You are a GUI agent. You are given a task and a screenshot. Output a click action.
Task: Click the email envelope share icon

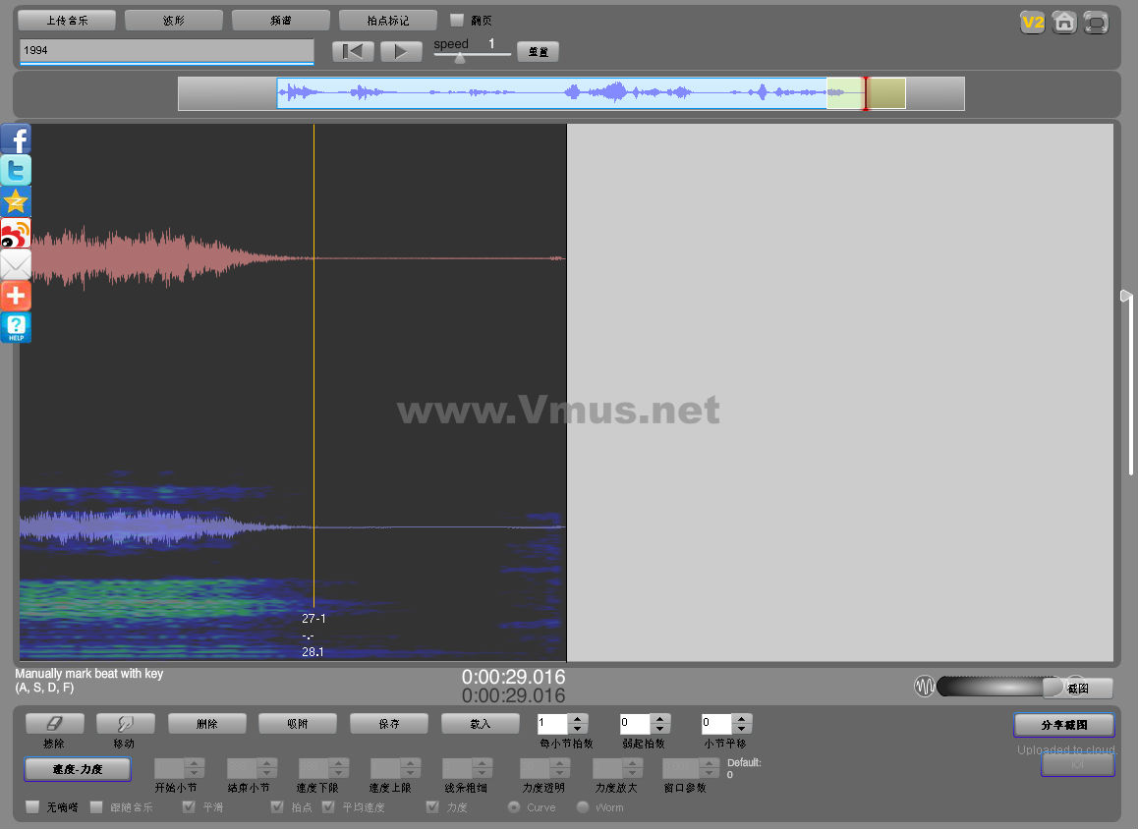[x=16, y=265]
